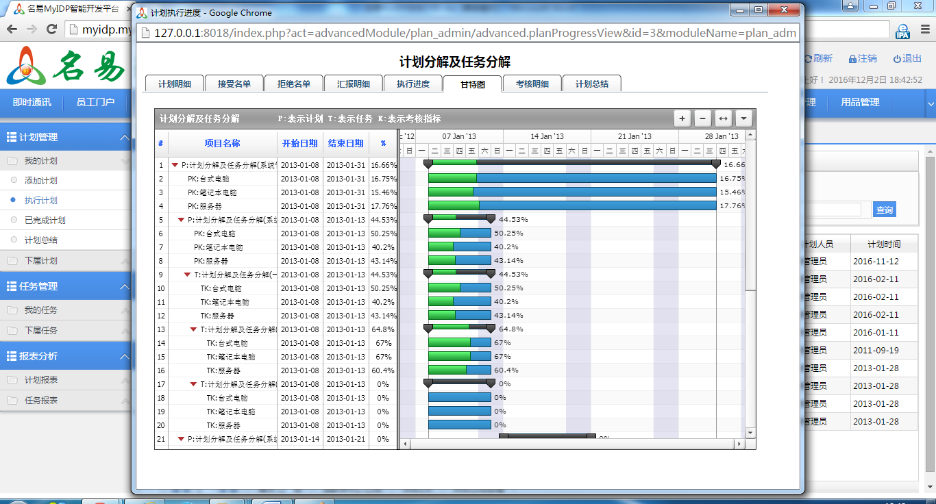936x504 pixels.
Task: Collapse row 1 plan tree triangle
Action: click(175, 165)
